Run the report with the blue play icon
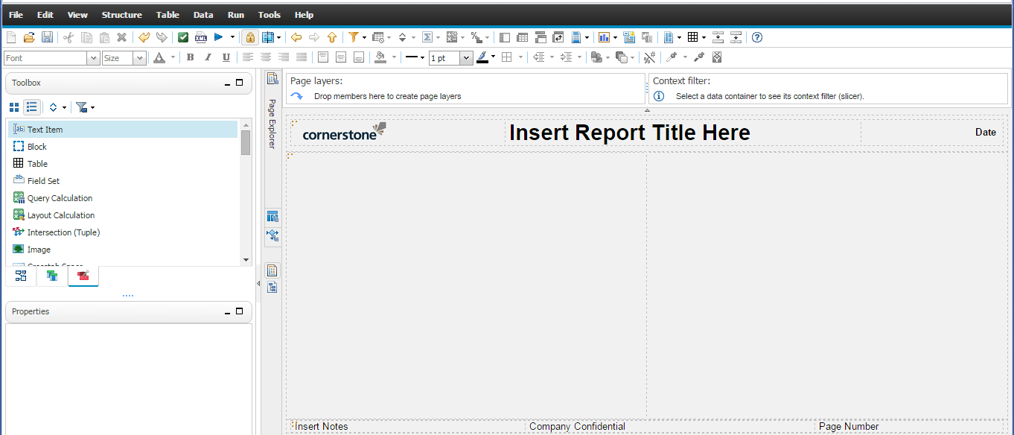The width and height of the screenshot is (1014, 435). tap(219, 37)
